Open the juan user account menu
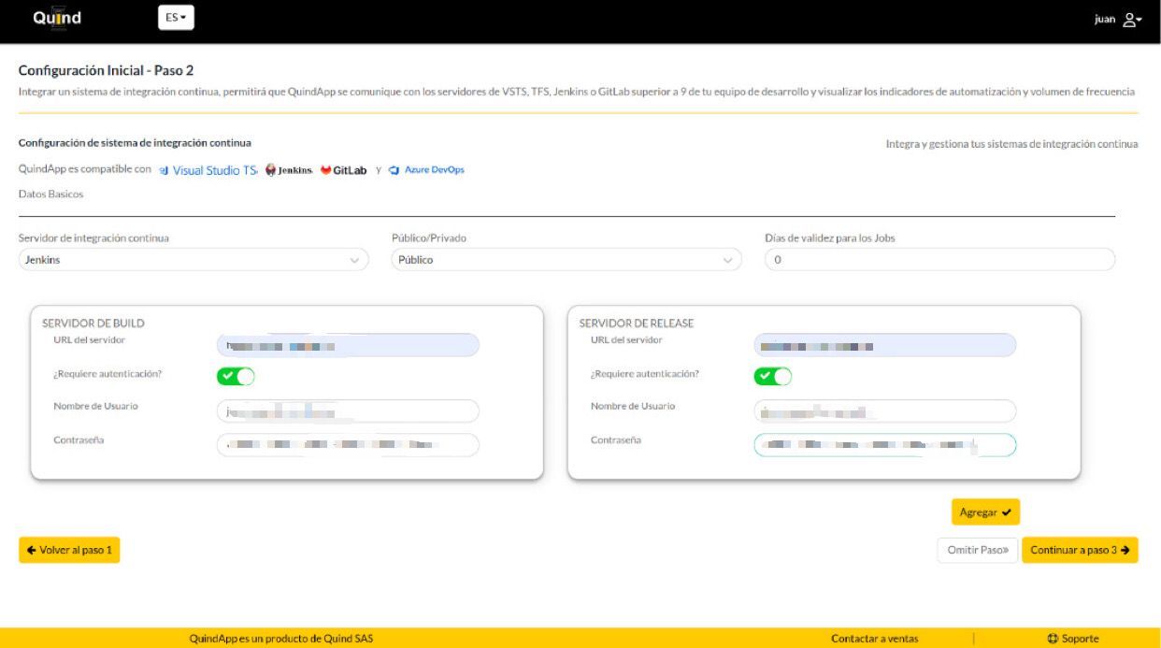Image resolution: width=1161 pixels, height=648 pixels. click(1118, 20)
